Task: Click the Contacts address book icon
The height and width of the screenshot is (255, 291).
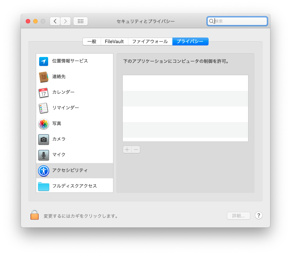Action: pos(44,77)
